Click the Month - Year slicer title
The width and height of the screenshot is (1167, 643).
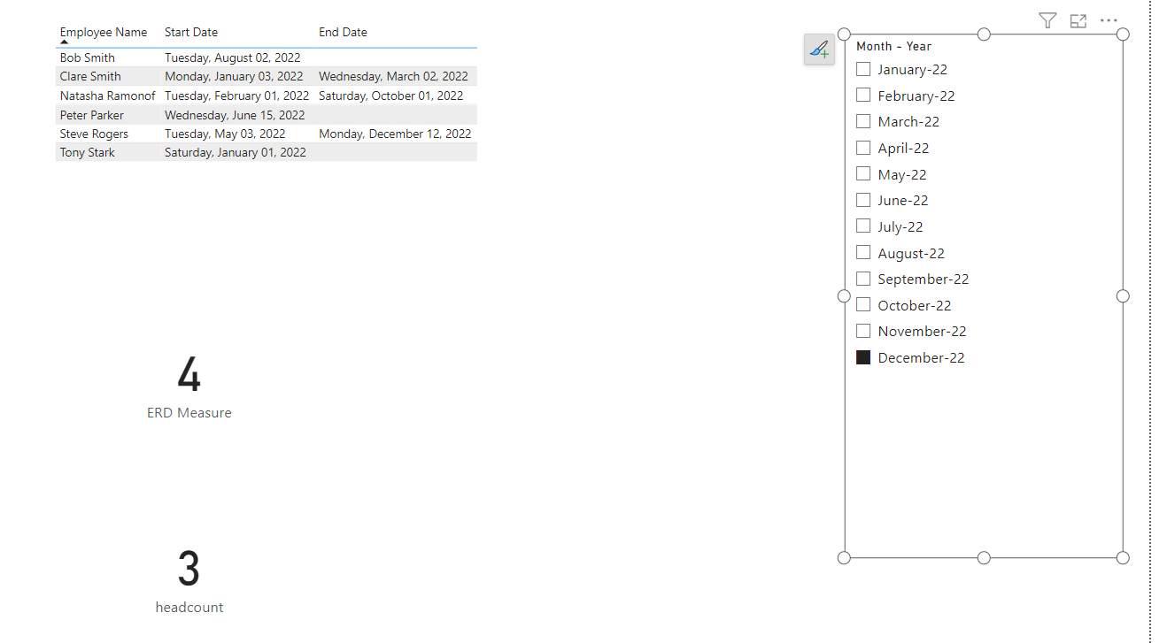[x=893, y=46]
